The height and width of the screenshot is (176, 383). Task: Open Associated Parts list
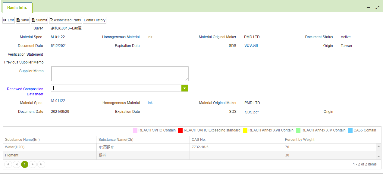[x=65, y=20]
